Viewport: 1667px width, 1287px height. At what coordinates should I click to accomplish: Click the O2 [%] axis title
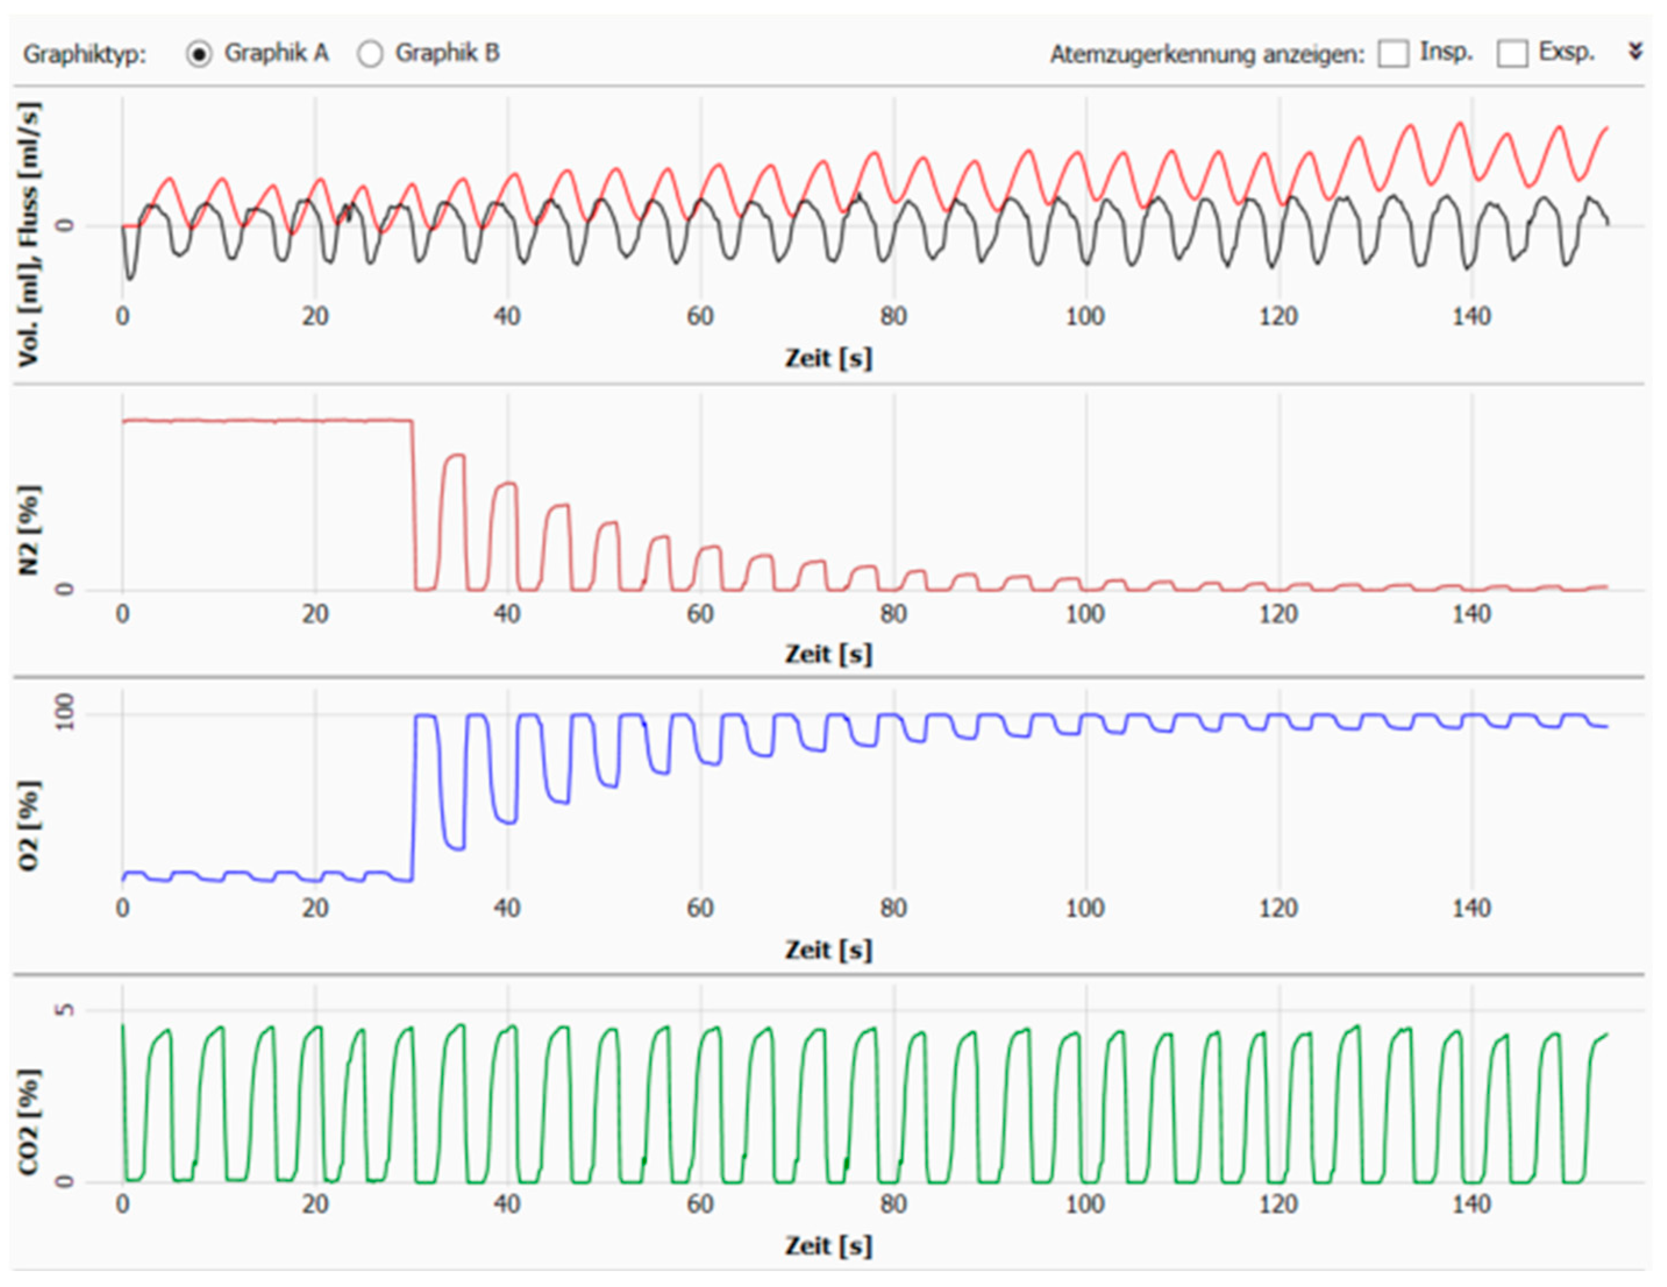click(29, 825)
